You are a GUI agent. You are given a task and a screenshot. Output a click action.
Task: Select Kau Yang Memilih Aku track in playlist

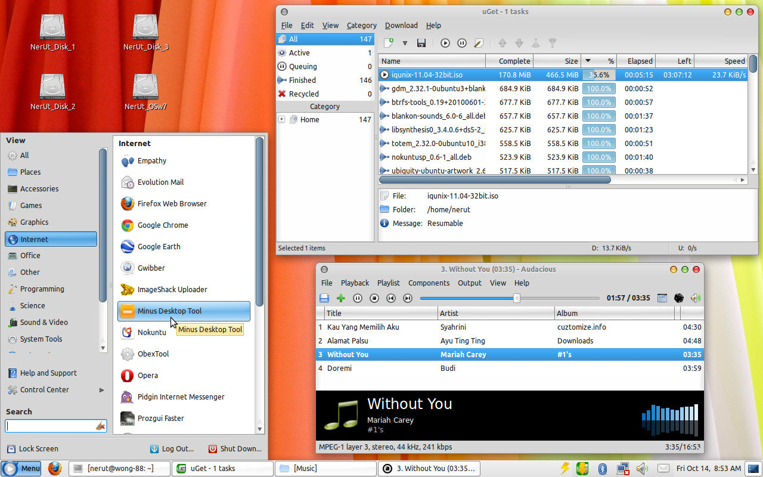point(510,327)
